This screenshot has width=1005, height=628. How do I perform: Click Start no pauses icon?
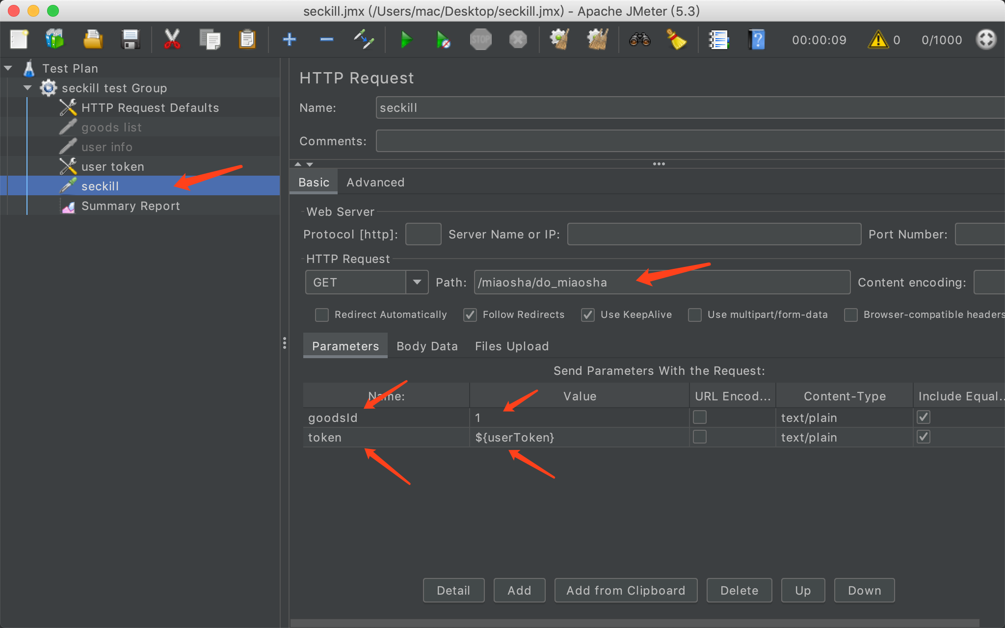(x=443, y=40)
